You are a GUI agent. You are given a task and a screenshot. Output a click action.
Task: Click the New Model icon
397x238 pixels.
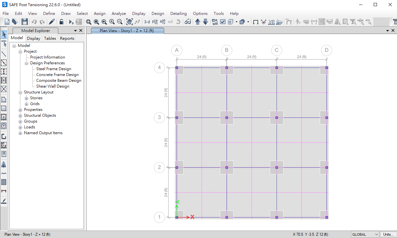click(7, 22)
